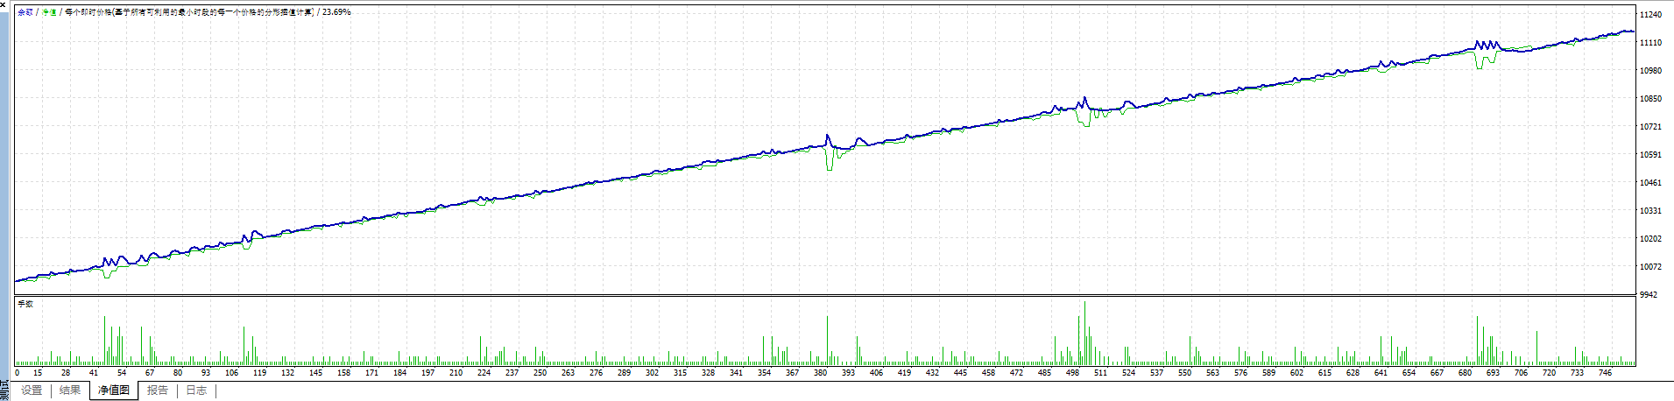This screenshot has height=401, width=1674.
Task: Click the 10461 y-axis value
Action: coord(1650,183)
